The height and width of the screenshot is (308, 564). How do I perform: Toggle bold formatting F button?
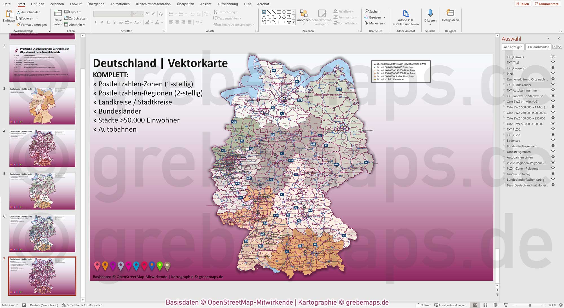96,22
